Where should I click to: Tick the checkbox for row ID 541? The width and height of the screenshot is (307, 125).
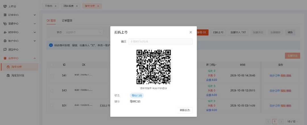(x=52, y=75)
